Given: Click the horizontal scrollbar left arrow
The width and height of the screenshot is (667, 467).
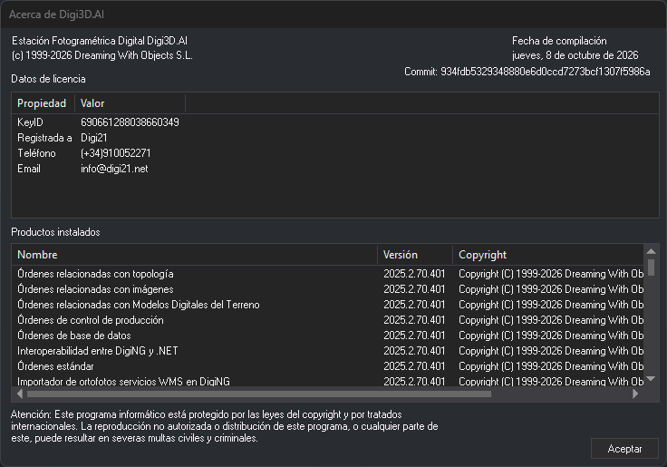Looking at the screenshot, I should tap(20, 394).
